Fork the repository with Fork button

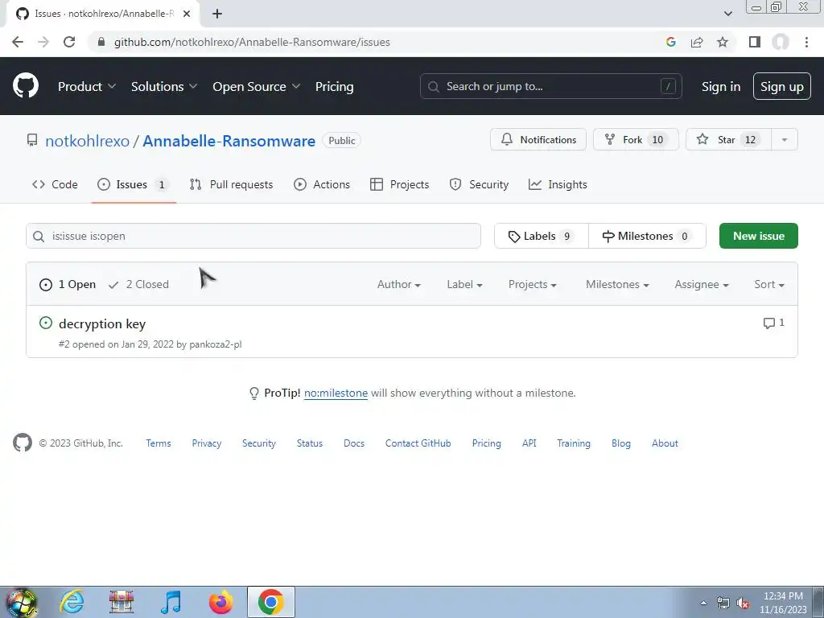[x=636, y=140]
